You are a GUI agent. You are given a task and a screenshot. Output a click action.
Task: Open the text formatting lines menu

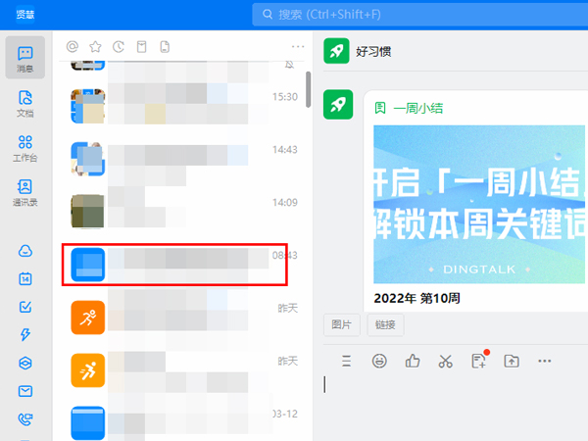[x=346, y=361]
